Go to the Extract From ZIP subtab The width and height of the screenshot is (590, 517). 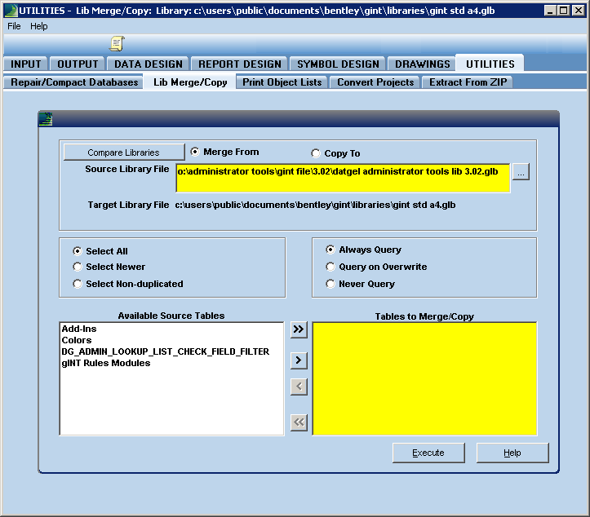click(x=468, y=82)
